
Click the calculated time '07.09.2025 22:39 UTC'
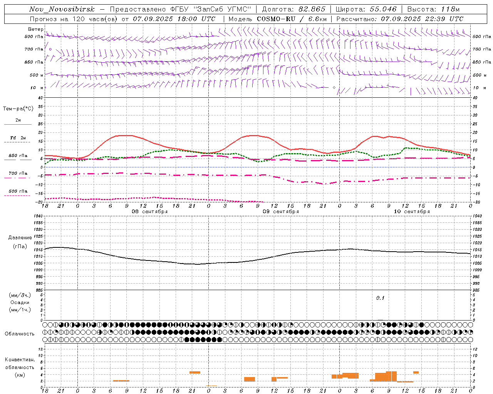(x=422, y=19)
